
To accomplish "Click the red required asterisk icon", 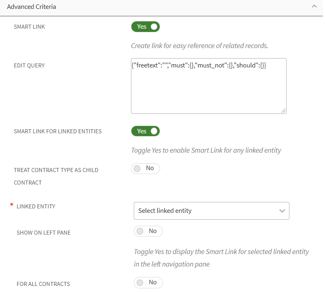I will pos(12,206).
